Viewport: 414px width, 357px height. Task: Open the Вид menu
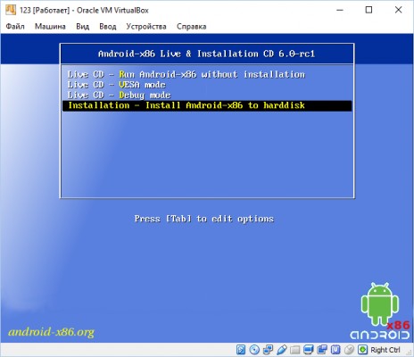click(x=82, y=27)
